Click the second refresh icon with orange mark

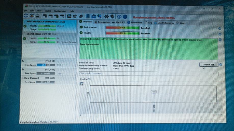[x=32, y=16]
